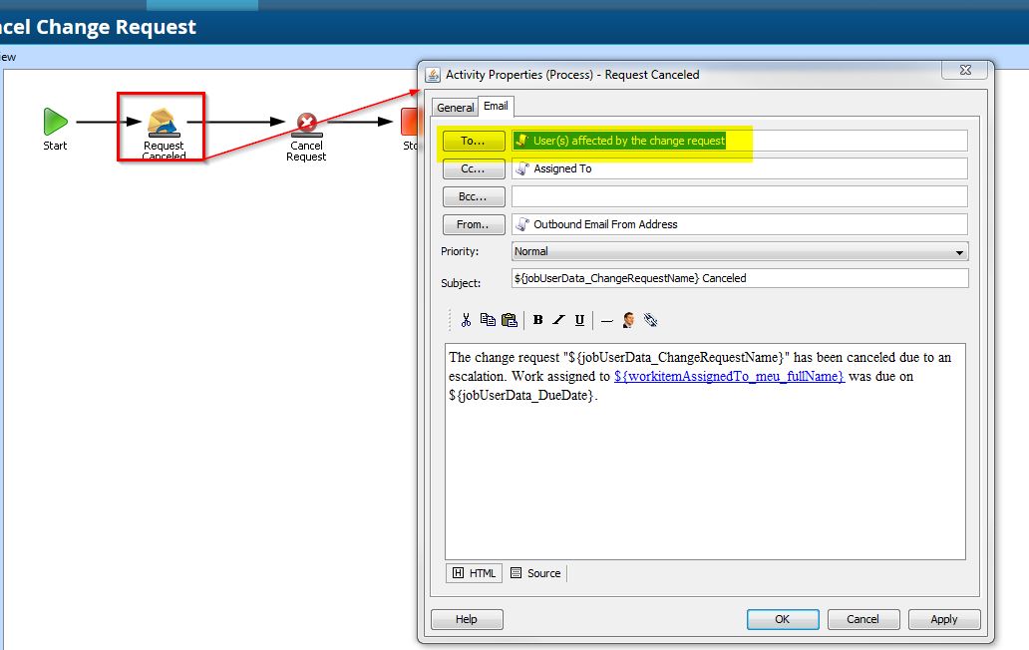Click the Paste icon in the formatting toolbar
1029x650 pixels.
pos(510,320)
